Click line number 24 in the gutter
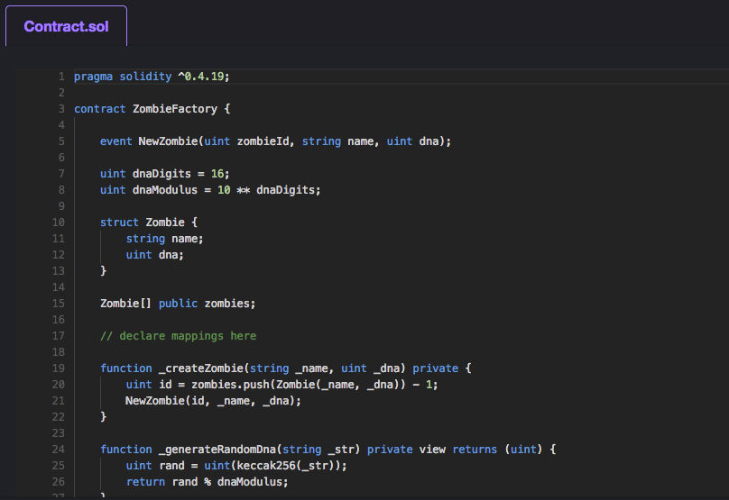 [58, 450]
